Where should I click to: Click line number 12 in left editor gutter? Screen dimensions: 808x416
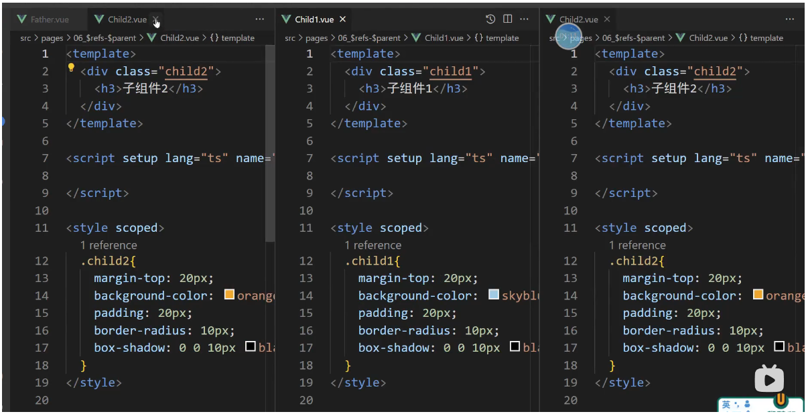coord(42,261)
